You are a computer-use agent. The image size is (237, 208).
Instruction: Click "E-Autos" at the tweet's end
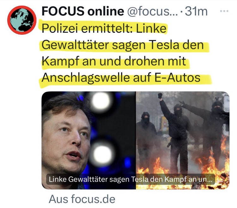(178, 78)
